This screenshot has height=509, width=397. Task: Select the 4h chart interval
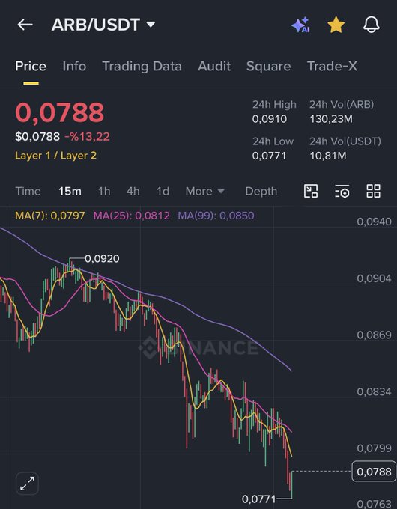pos(133,191)
